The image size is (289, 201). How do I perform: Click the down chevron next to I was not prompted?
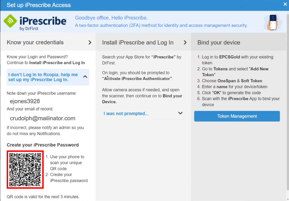(180, 113)
